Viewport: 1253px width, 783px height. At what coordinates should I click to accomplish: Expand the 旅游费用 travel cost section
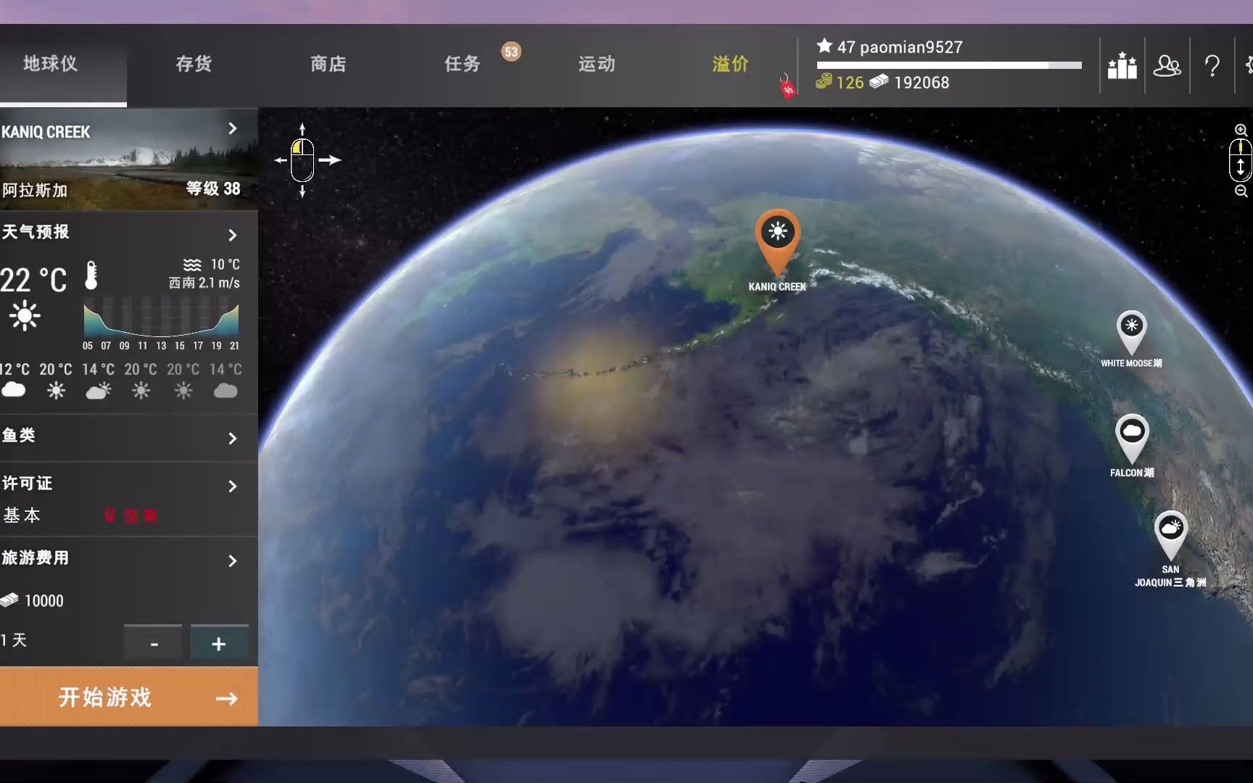(232, 560)
